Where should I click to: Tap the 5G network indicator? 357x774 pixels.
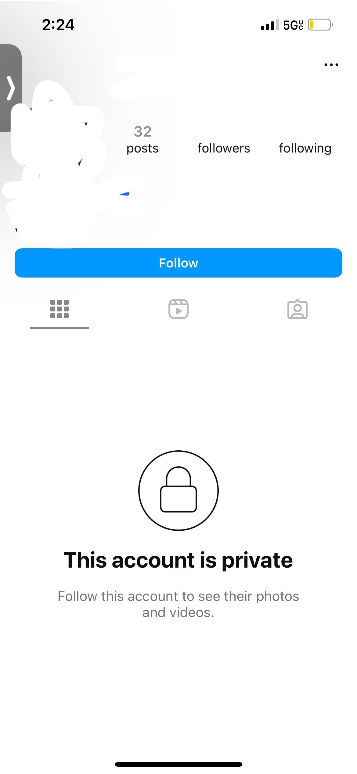pos(293,25)
